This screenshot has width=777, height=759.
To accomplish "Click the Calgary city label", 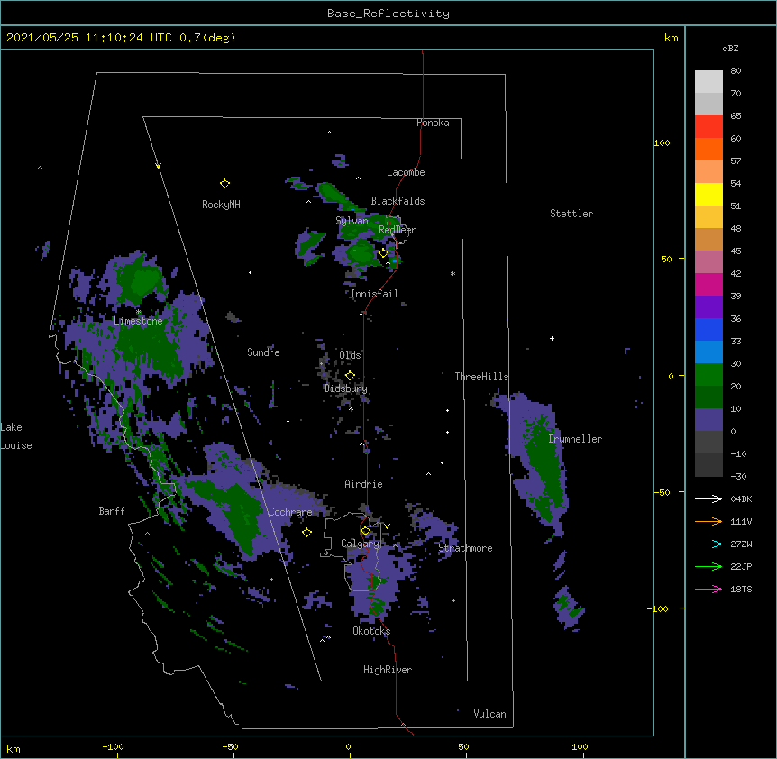I will (361, 544).
